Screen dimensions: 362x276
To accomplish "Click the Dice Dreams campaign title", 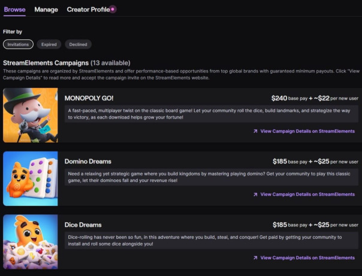I will (83, 225).
